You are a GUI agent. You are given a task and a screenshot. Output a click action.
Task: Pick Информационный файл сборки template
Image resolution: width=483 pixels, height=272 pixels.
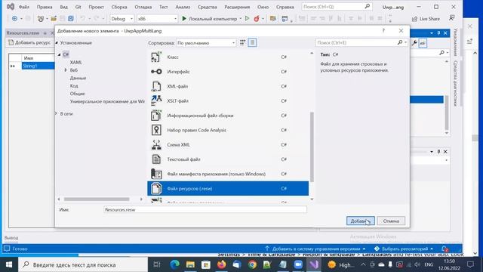coord(228,116)
